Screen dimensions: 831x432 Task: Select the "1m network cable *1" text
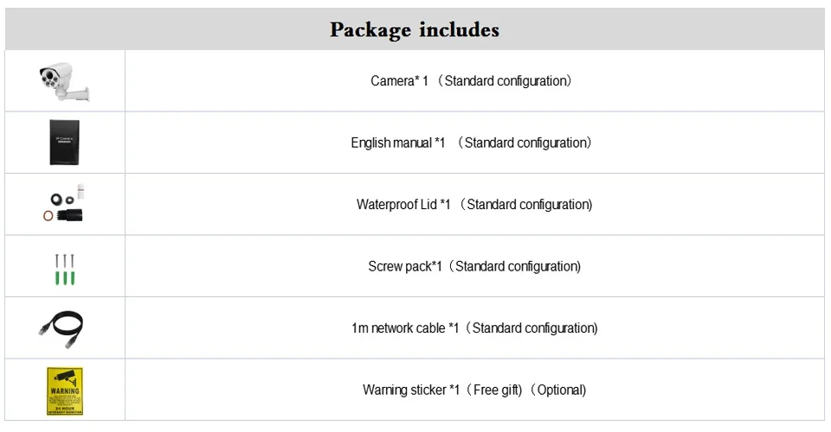[x=404, y=328]
